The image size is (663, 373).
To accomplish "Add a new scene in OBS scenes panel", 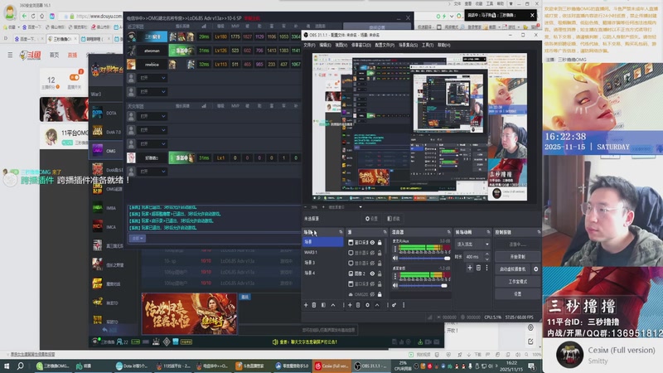I will 306,305.
